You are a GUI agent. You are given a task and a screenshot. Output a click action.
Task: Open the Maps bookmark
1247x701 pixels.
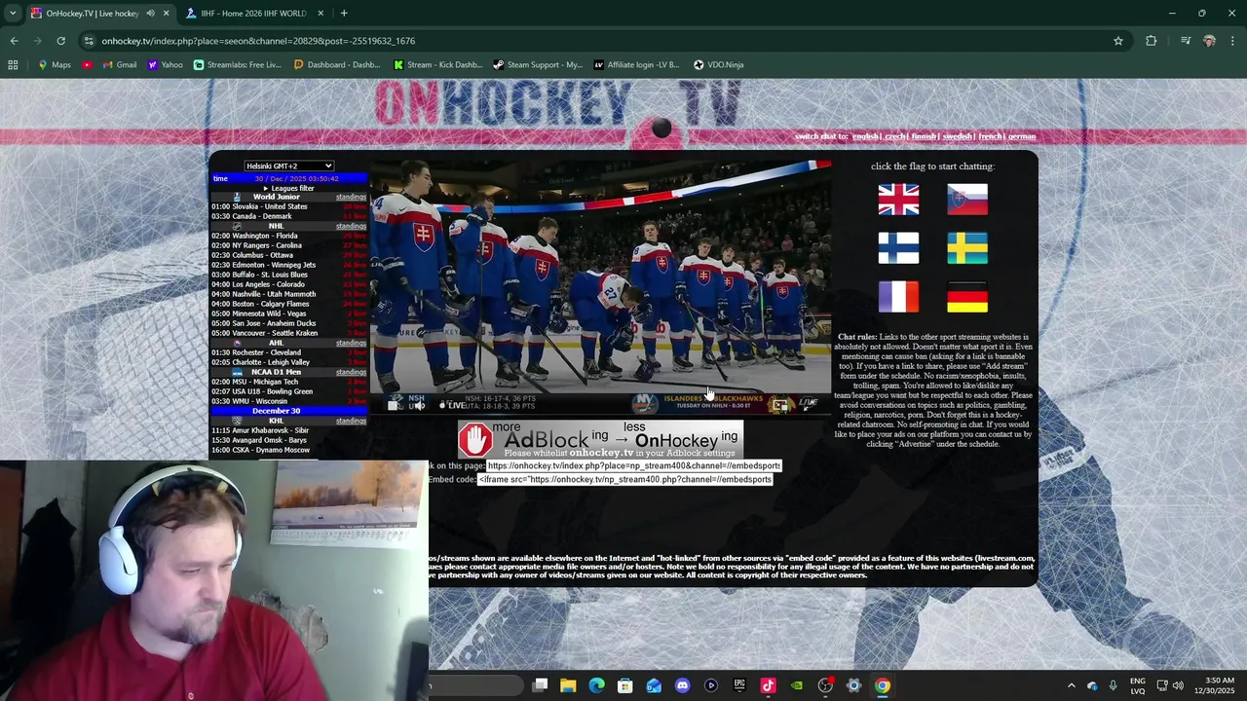(54, 65)
